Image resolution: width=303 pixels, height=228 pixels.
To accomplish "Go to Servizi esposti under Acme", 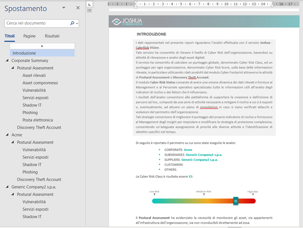I will tap(35, 157).
